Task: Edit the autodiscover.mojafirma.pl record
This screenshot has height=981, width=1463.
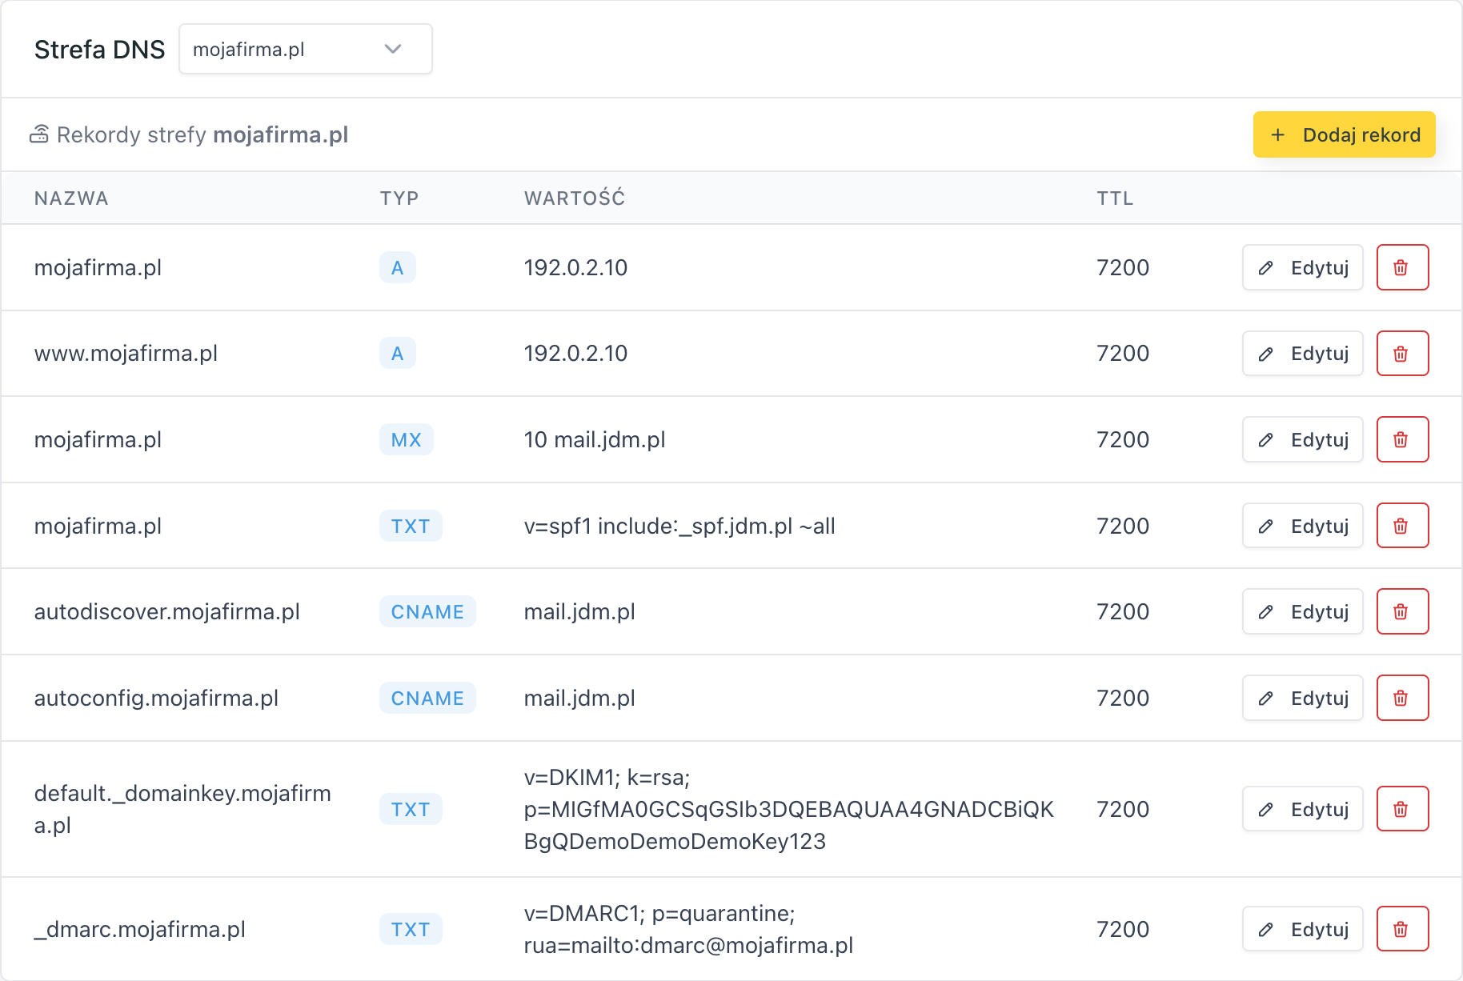Action: [x=1302, y=611]
